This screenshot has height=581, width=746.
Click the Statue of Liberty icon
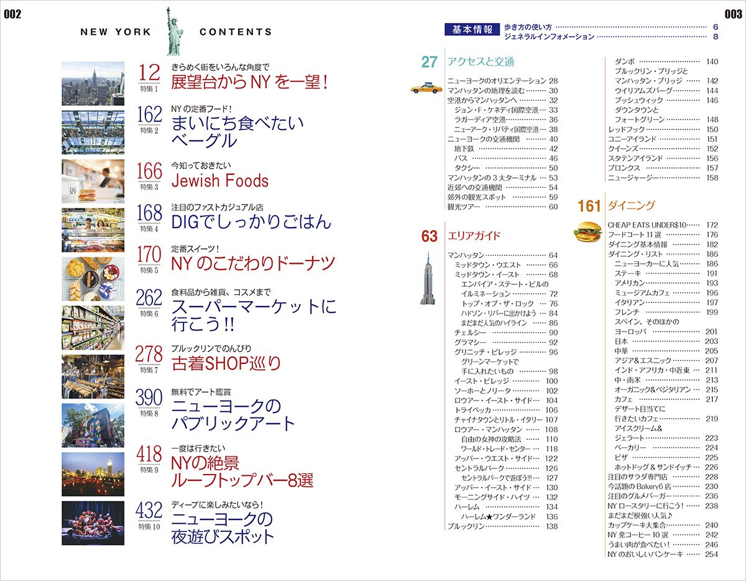(x=173, y=31)
